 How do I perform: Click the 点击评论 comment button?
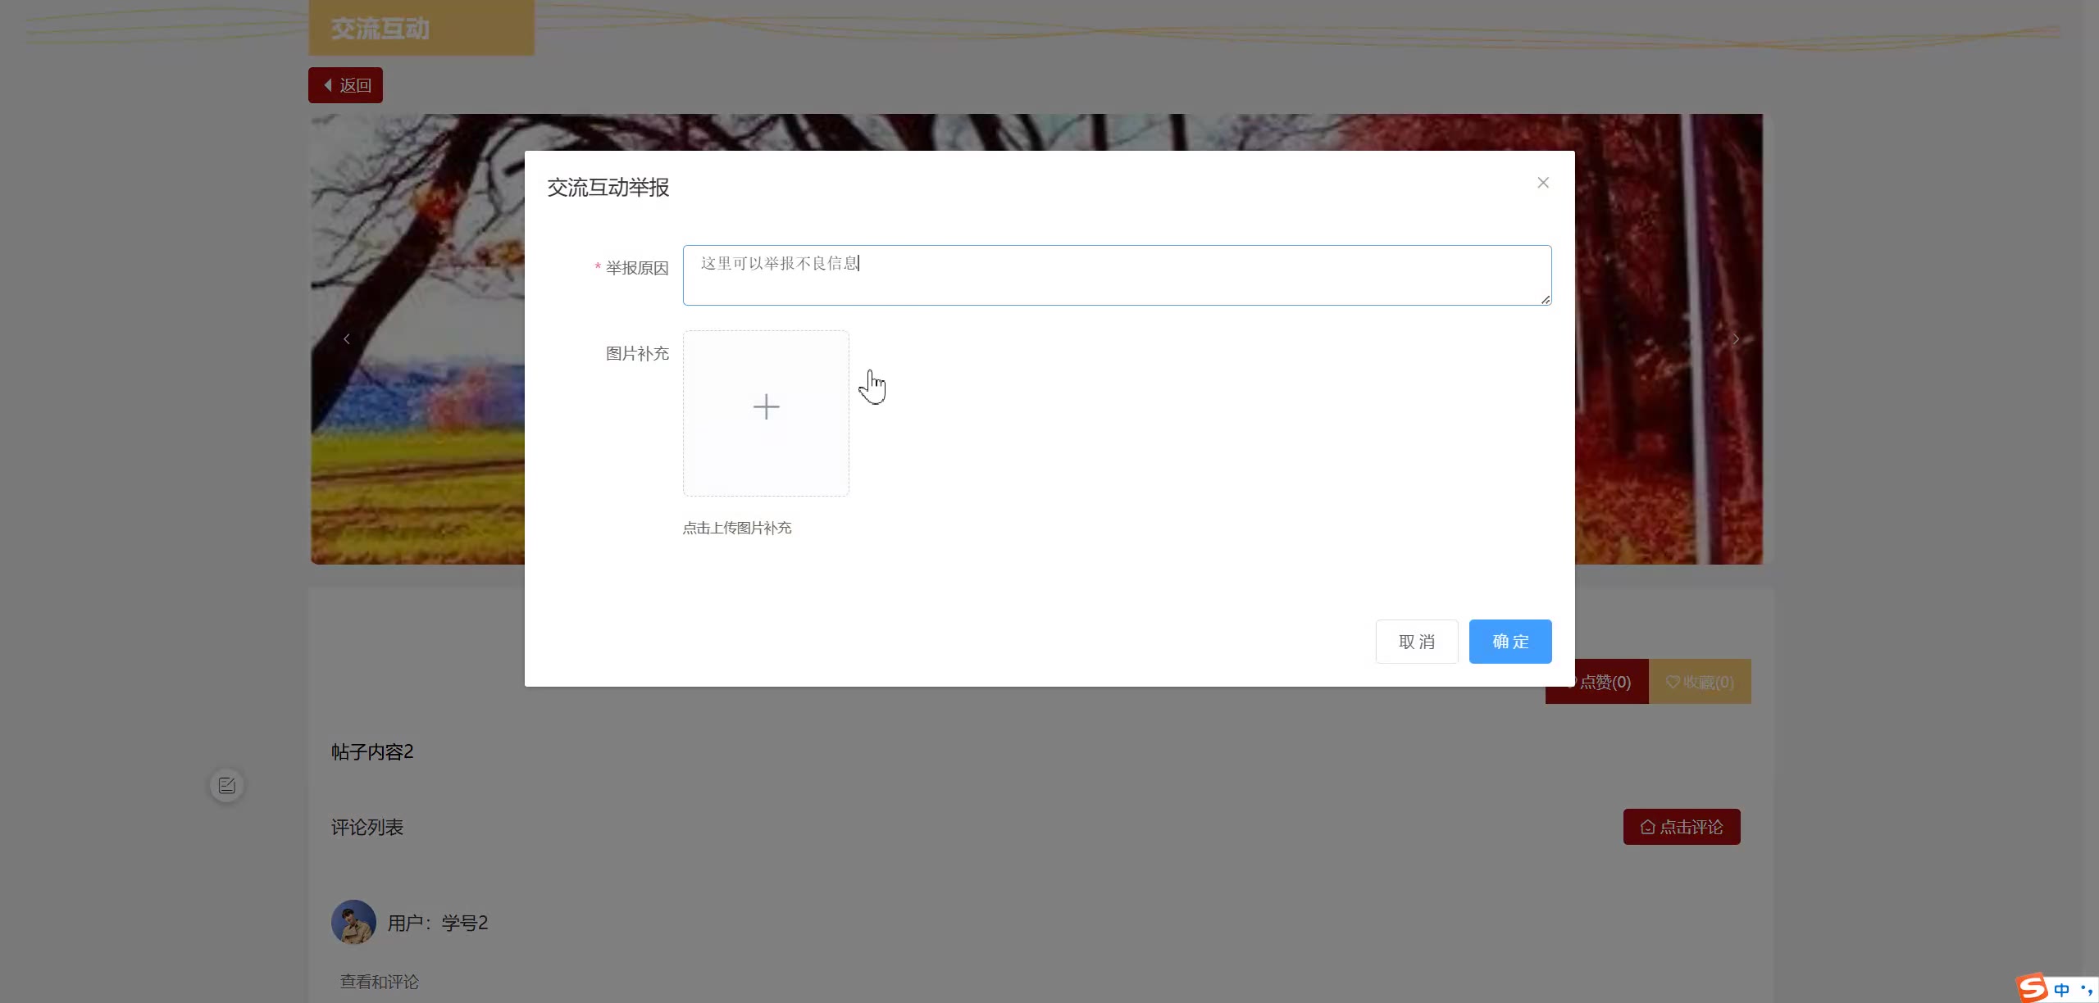click(1681, 827)
